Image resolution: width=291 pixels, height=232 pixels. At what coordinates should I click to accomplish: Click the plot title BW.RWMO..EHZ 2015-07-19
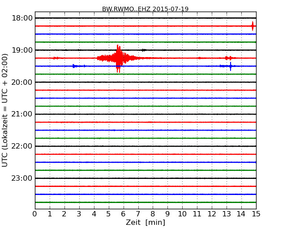pos(145,9)
